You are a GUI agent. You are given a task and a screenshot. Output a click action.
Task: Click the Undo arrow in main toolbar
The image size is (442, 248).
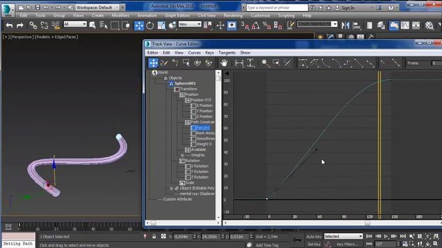pos(9,25)
